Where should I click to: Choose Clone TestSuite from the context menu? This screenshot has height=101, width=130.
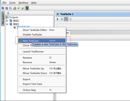click(x=42, y=45)
